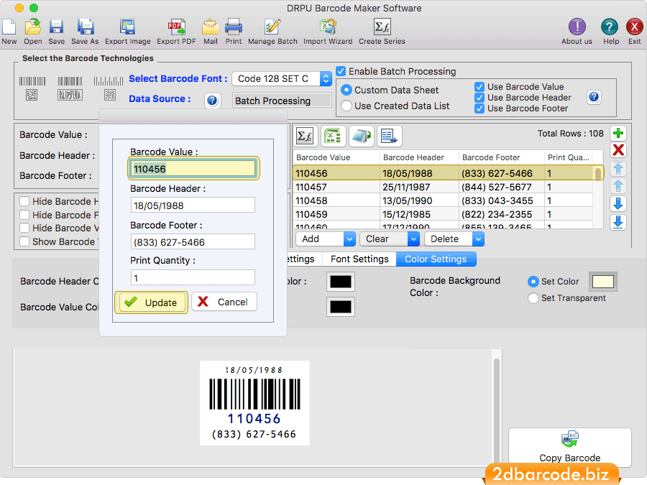The width and height of the screenshot is (647, 485).
Task: Check the Hide Barcode checkbox above Show Barcode
Action: pos(24,228)
